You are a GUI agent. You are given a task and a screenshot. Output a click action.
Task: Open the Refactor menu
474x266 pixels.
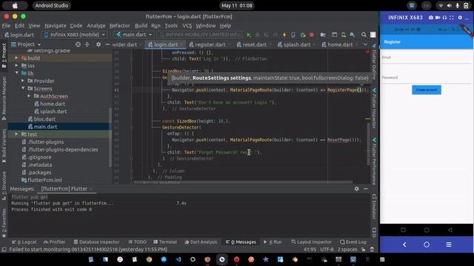120,26
